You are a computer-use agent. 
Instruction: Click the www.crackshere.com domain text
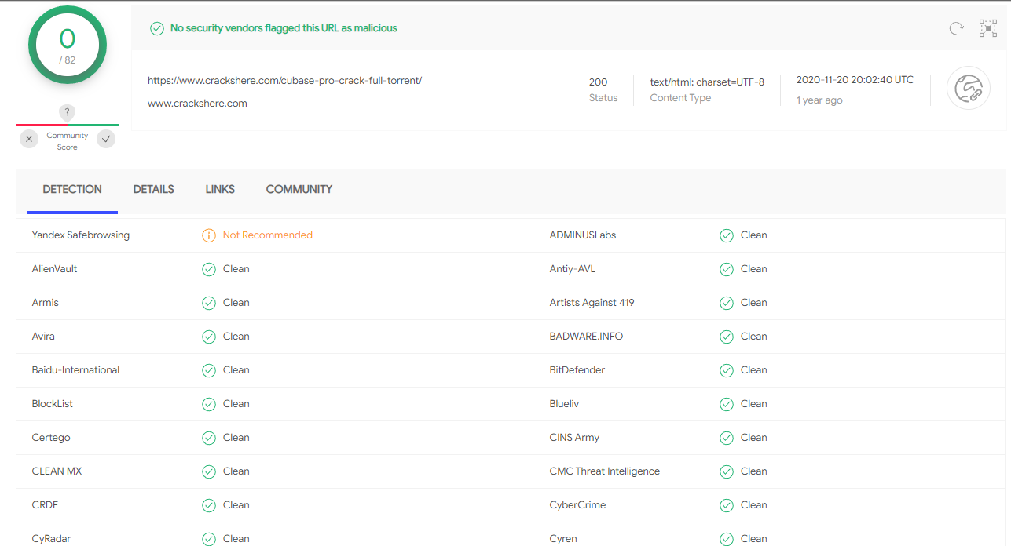click(197, 104)
